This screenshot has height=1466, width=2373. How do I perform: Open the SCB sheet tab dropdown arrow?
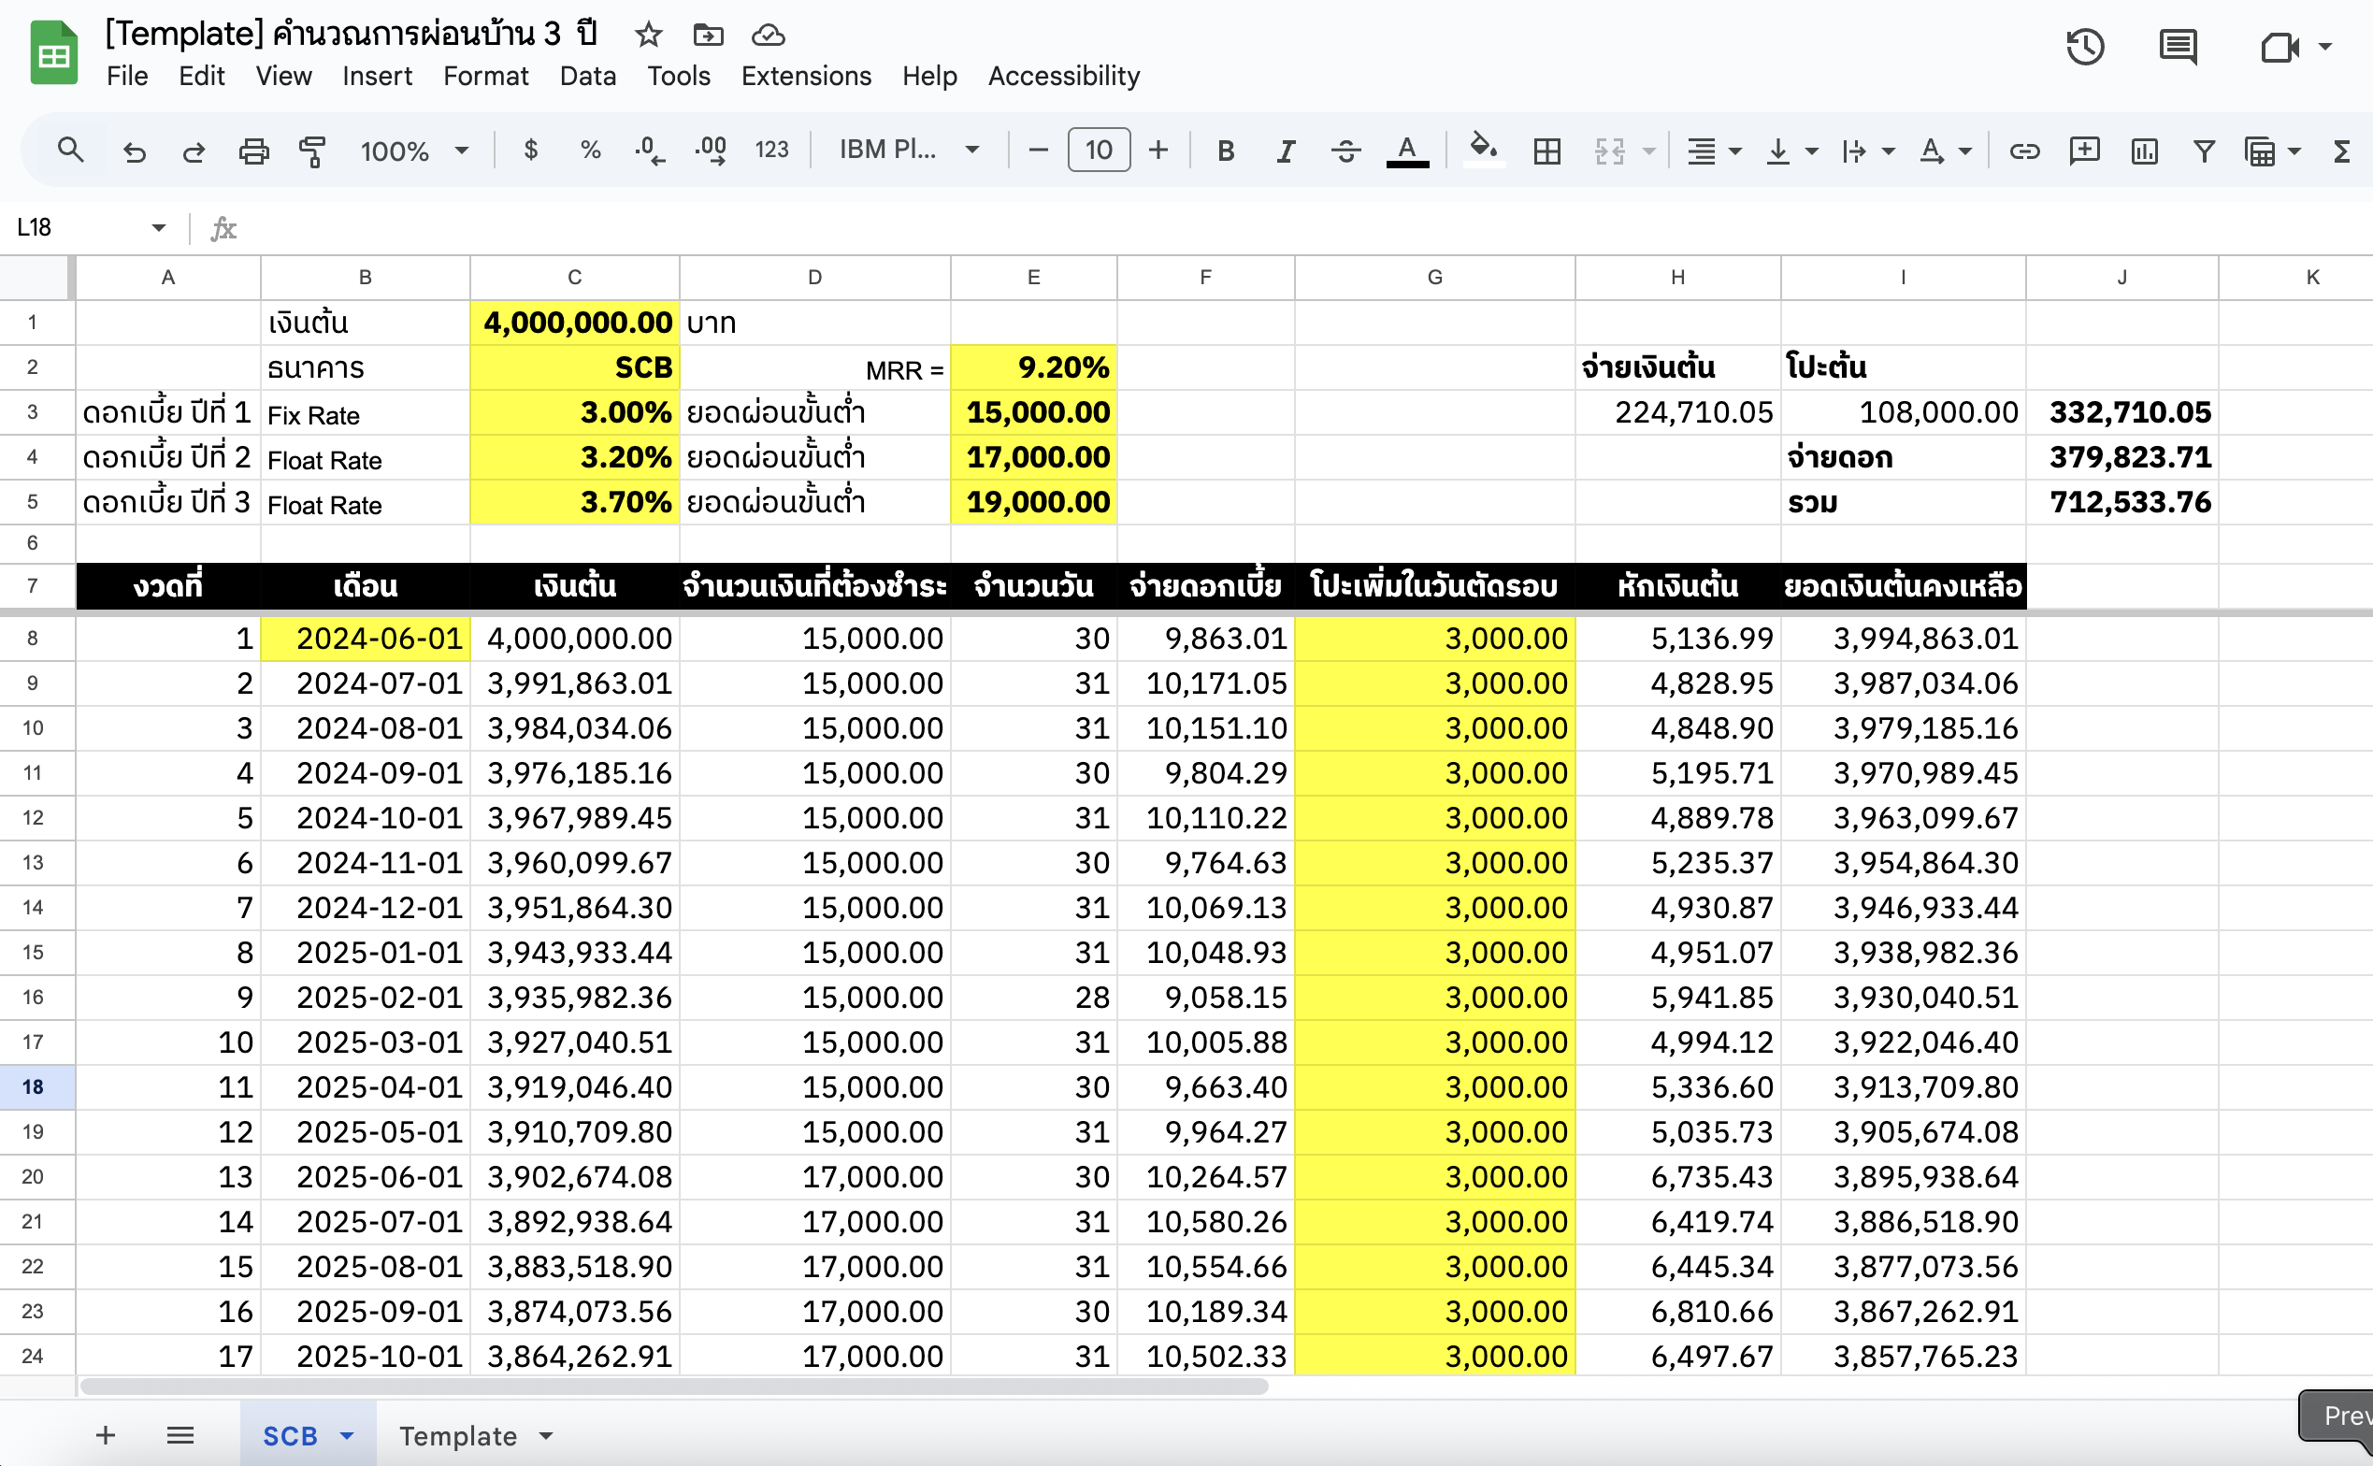tap(347, 1436)
